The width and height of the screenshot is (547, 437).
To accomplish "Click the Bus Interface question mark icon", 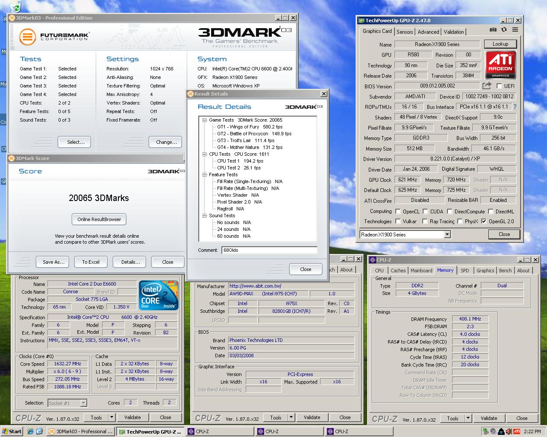I will [x=515, y=107].
